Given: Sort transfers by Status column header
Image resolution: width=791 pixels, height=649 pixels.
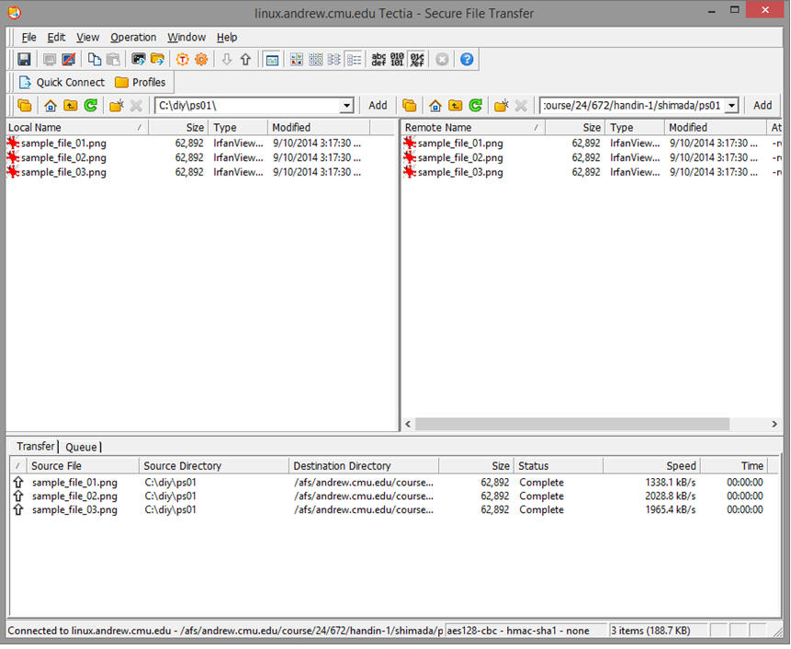Looking at the screenshot, I should coord(559,466).
